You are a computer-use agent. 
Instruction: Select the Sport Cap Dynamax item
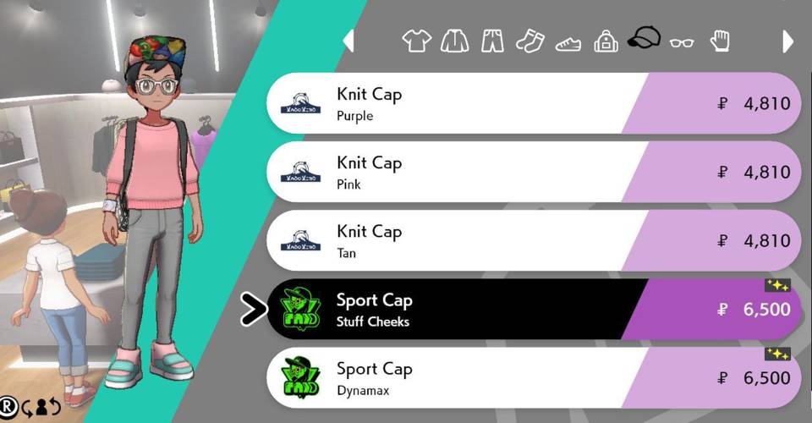click(x=534, y=377)
